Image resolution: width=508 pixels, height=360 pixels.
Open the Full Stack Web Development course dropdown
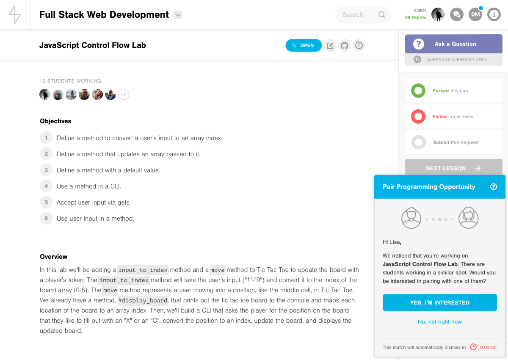(x=178, y=14)
